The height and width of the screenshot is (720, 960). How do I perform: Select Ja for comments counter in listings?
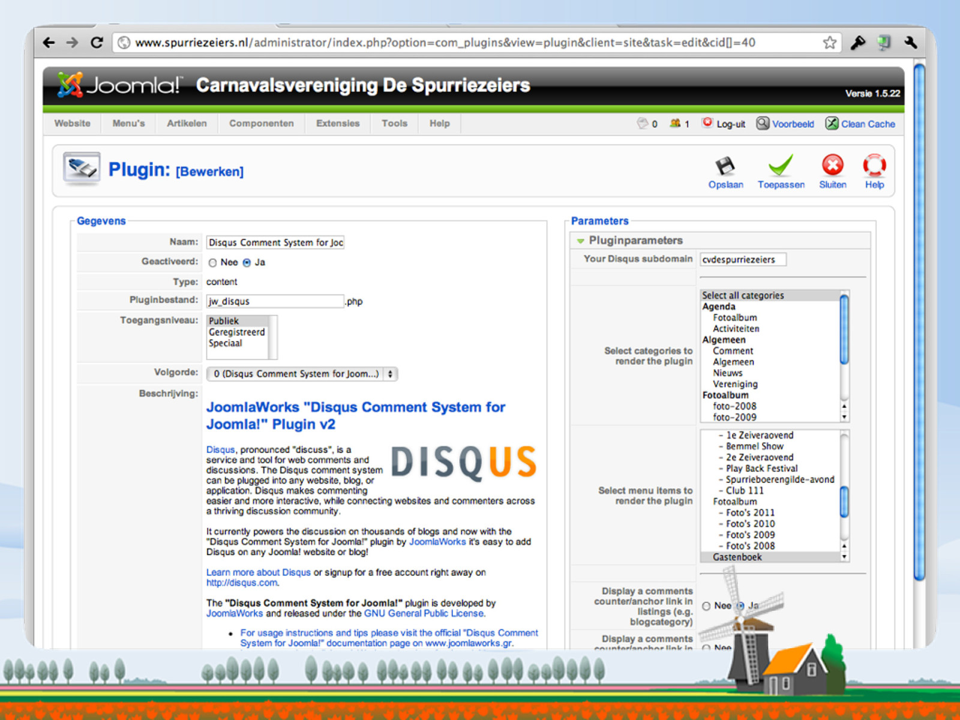(x=740, y=606)
